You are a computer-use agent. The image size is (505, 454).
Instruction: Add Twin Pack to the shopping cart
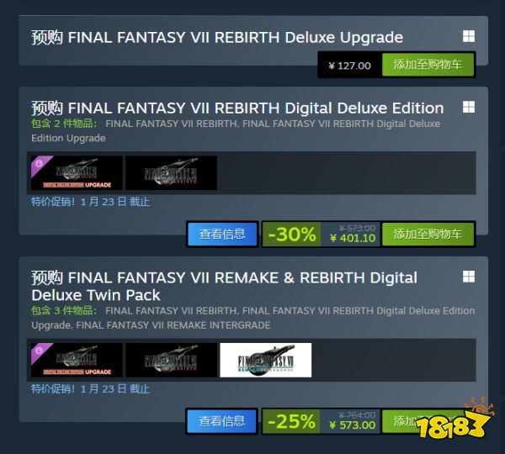428,421
